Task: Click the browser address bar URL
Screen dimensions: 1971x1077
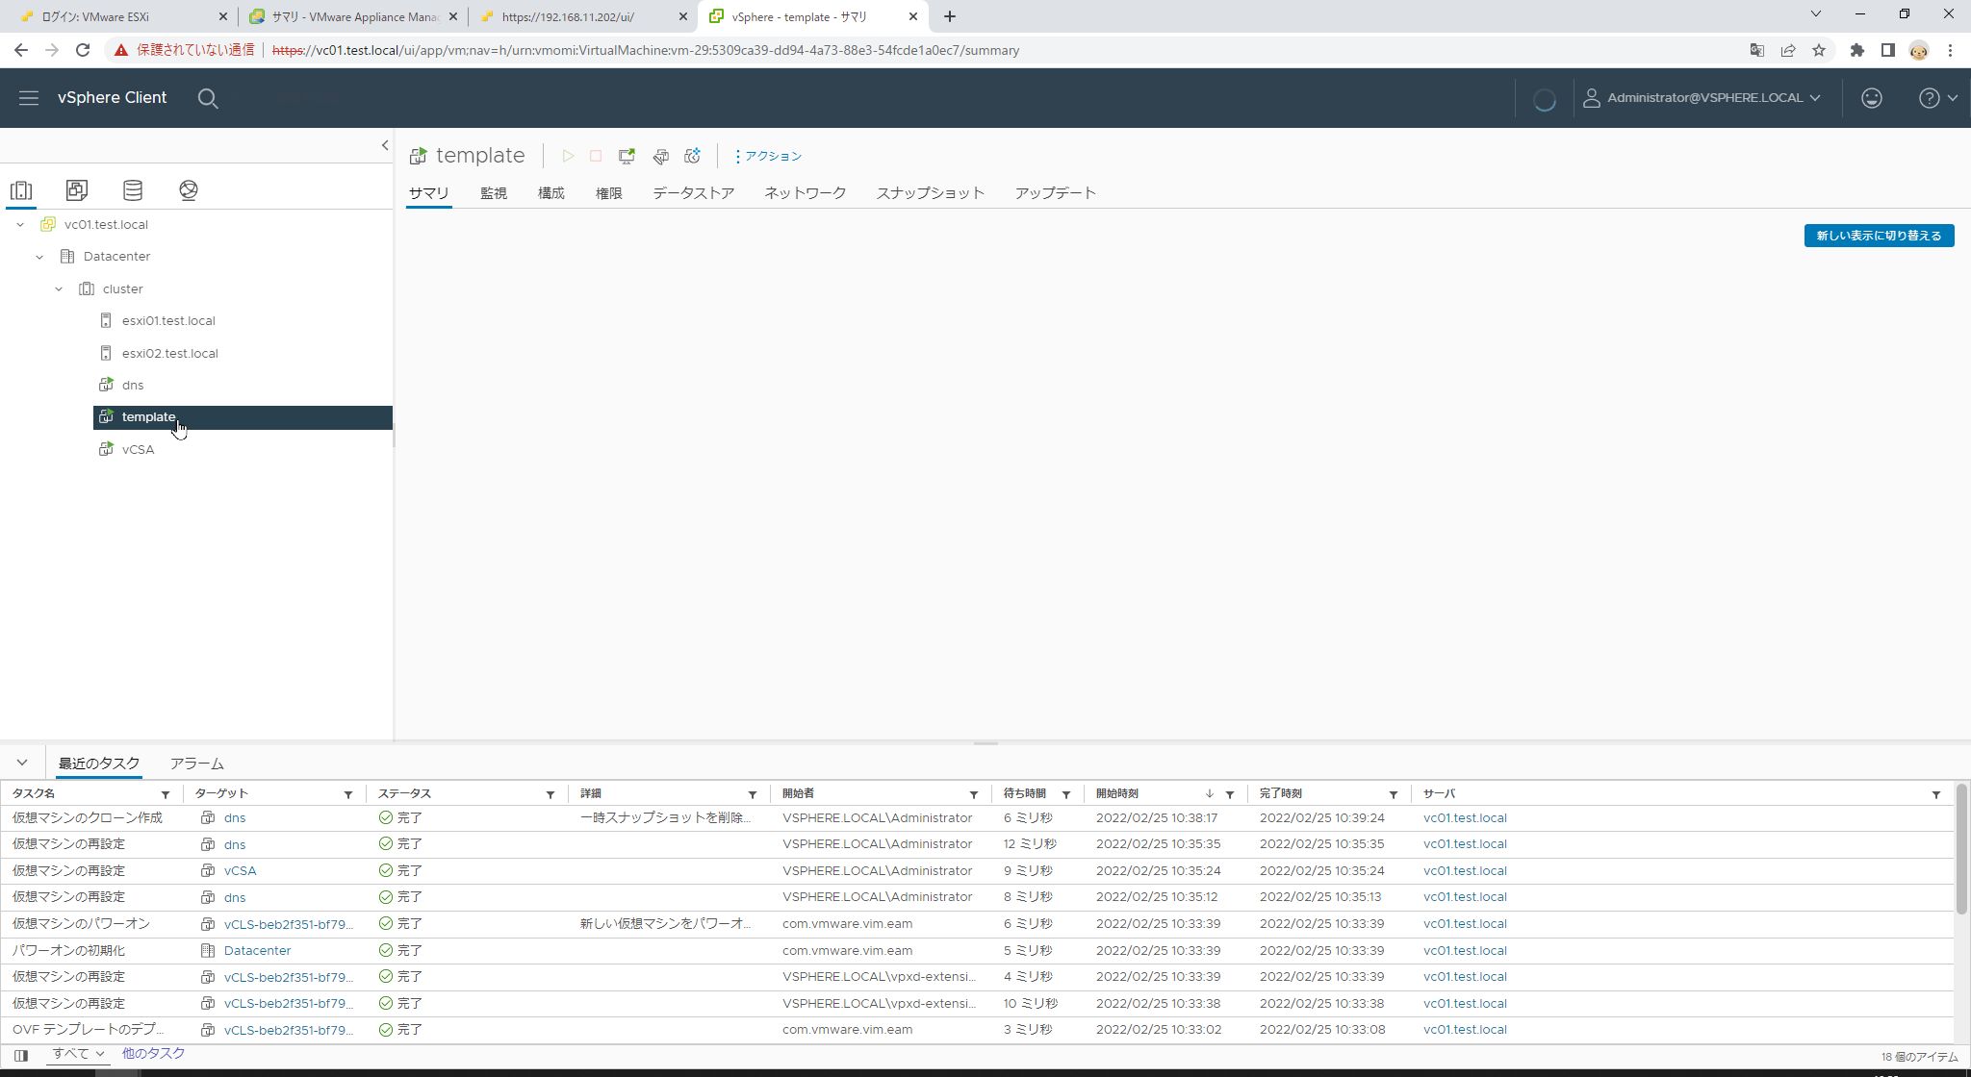Action: coord(645,50)
